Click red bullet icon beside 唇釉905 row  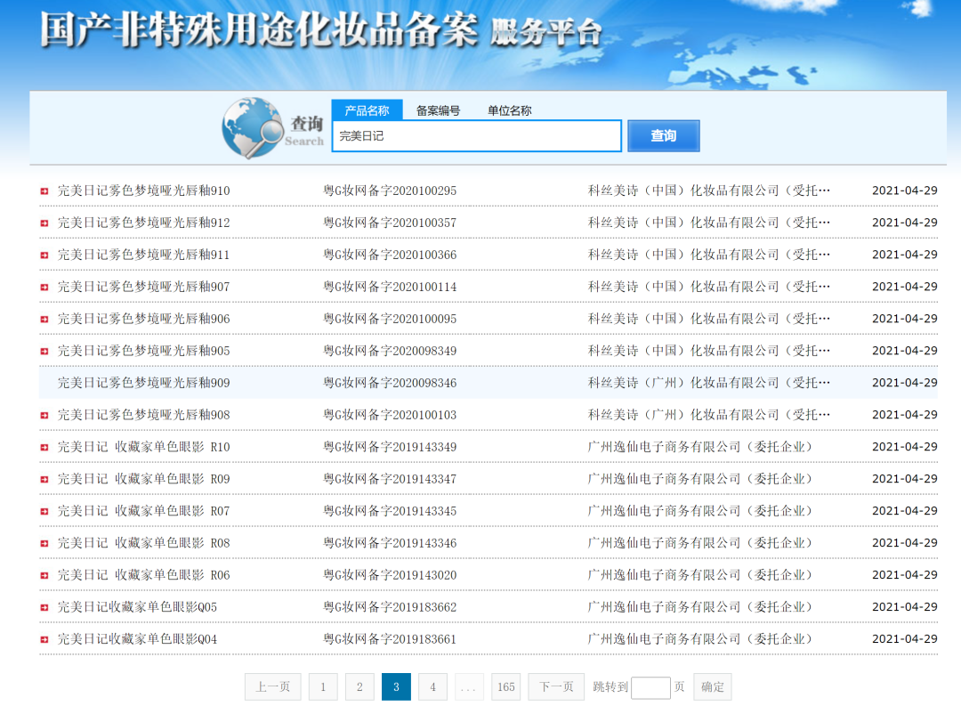click(44, 352)
